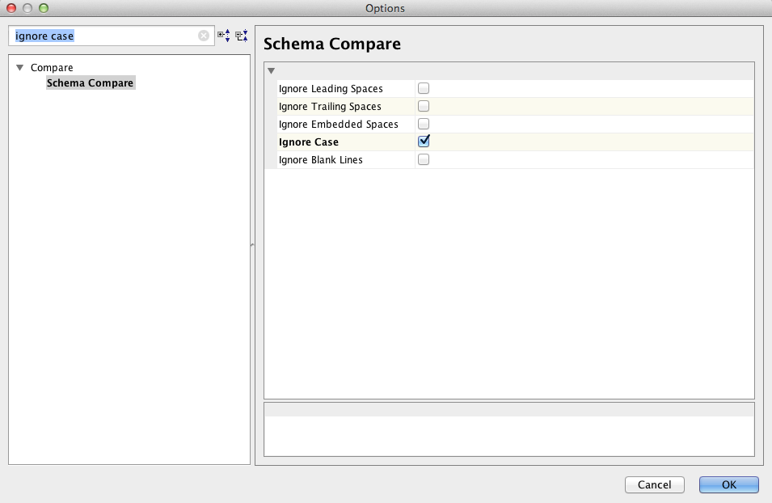Click the expand all tree nodes icon
This screenshot has width=772, height=503.
pyautogui.click(x=224, y=36)
